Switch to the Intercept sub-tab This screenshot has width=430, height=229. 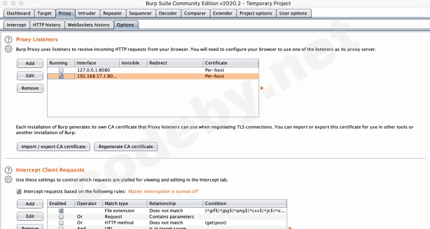(x=16, y=25)
